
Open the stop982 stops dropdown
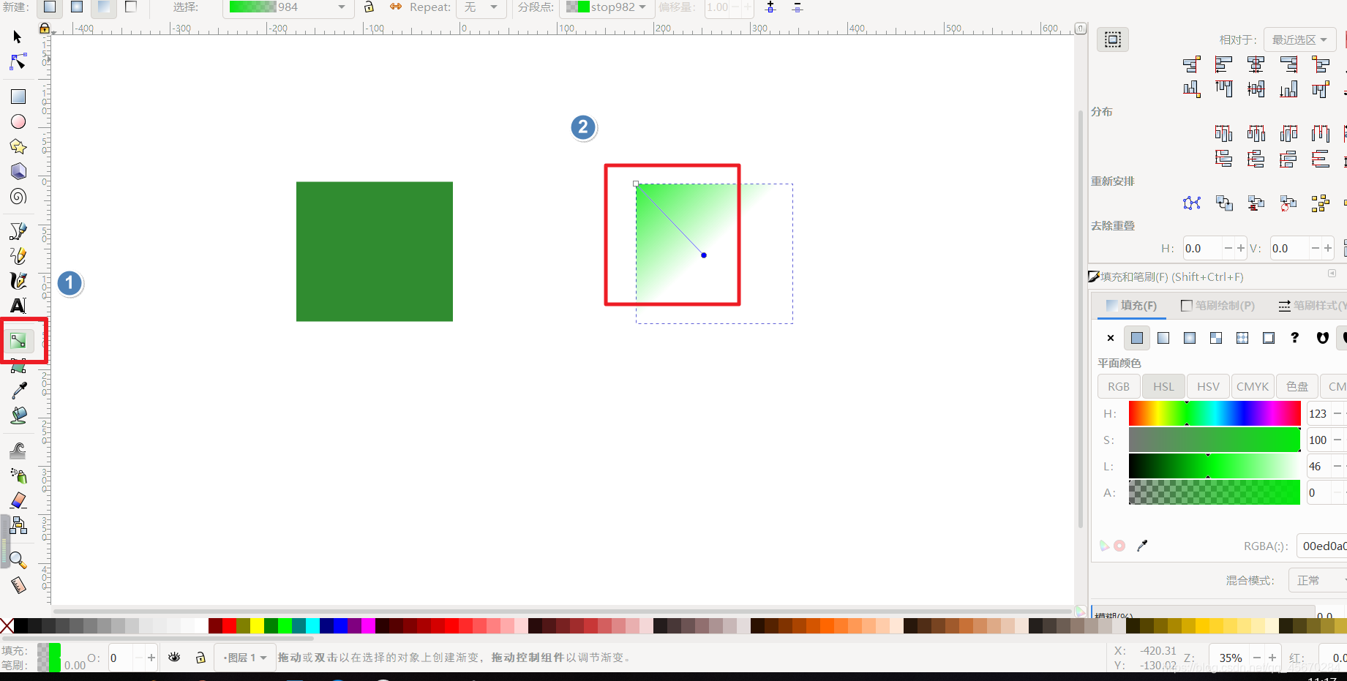coord(607,7)
